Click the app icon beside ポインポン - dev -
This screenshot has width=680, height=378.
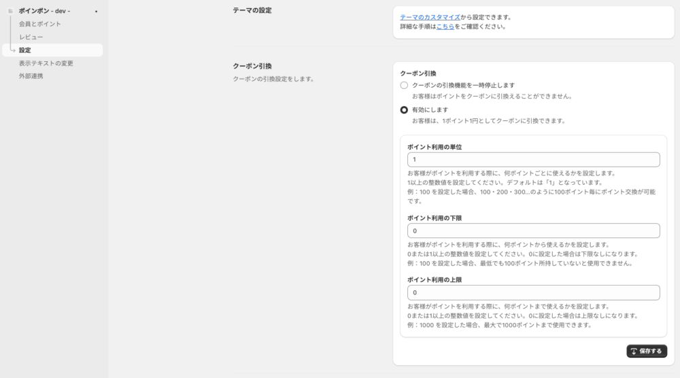click(10, 11)
